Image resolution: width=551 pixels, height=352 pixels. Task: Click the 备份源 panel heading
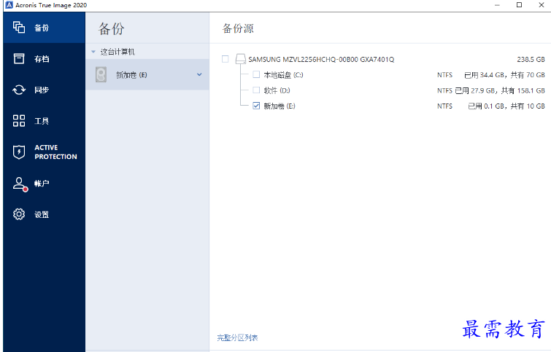(x=238, y=28)
